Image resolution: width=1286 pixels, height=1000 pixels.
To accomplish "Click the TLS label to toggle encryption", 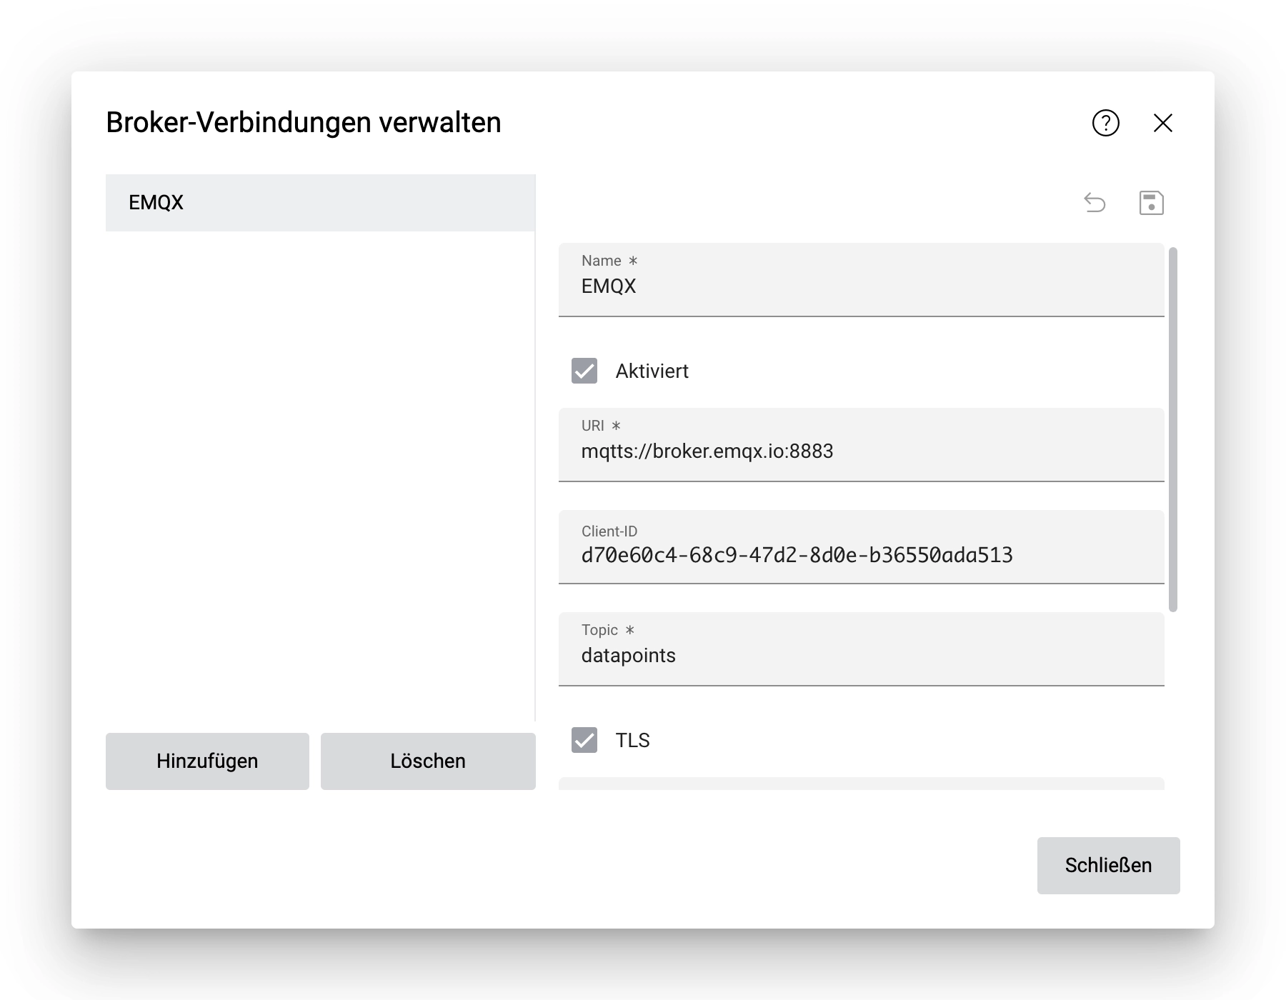I will (632, 741).
